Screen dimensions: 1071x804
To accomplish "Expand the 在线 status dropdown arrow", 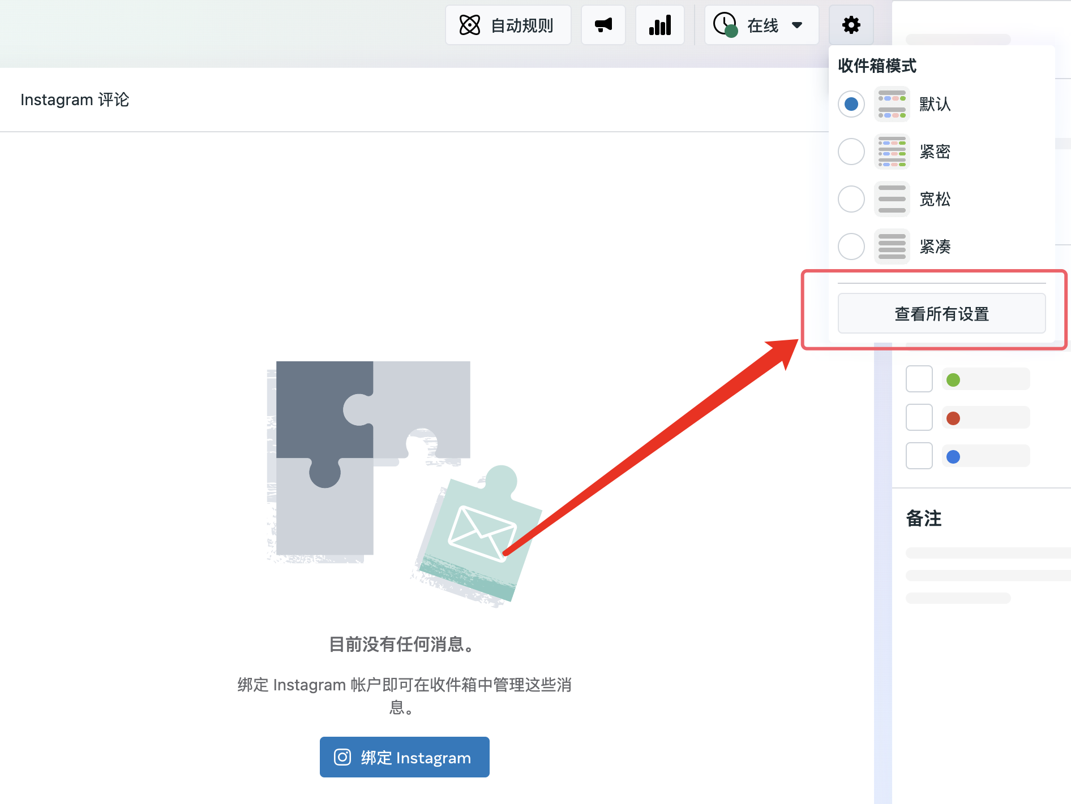I will coord(797,25).
